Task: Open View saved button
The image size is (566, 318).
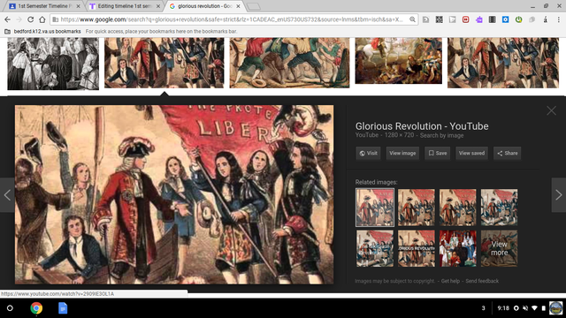Action: pos(471,153)
